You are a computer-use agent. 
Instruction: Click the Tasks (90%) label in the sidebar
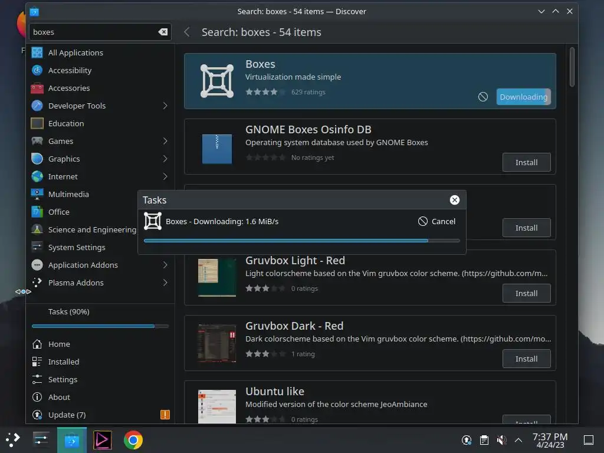pos(69,312)
